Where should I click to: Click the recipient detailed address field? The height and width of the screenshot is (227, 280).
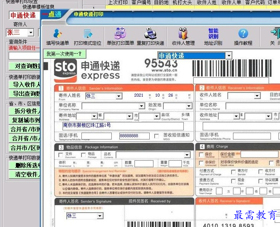241,126
